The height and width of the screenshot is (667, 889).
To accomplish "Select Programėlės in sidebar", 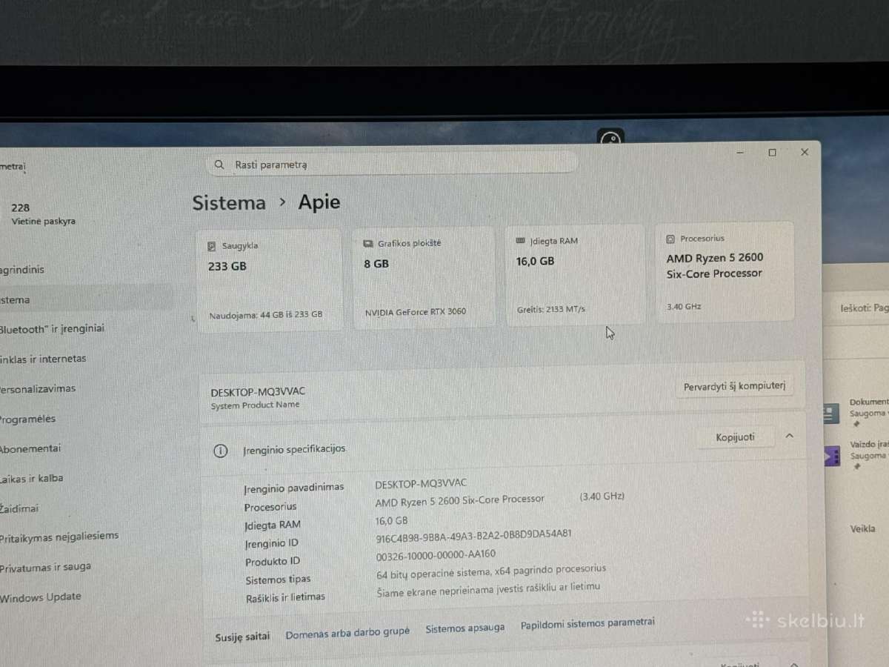I will coord(28,419).
